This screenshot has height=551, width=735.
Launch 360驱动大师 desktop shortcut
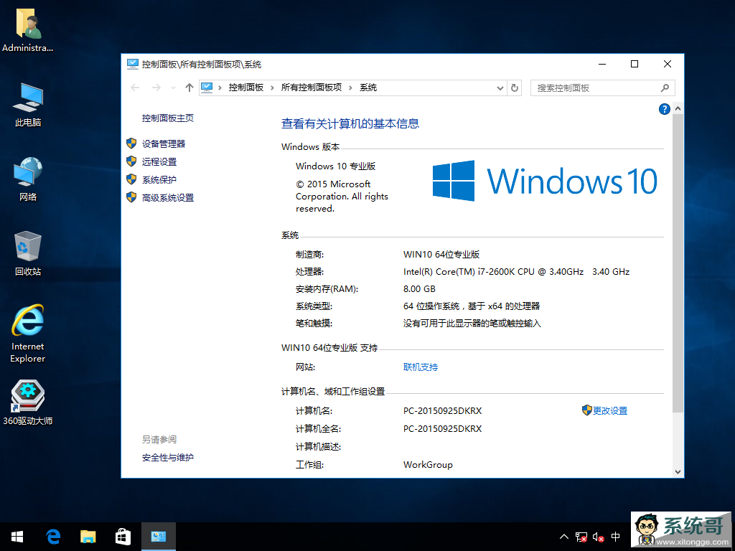(28, 403)
